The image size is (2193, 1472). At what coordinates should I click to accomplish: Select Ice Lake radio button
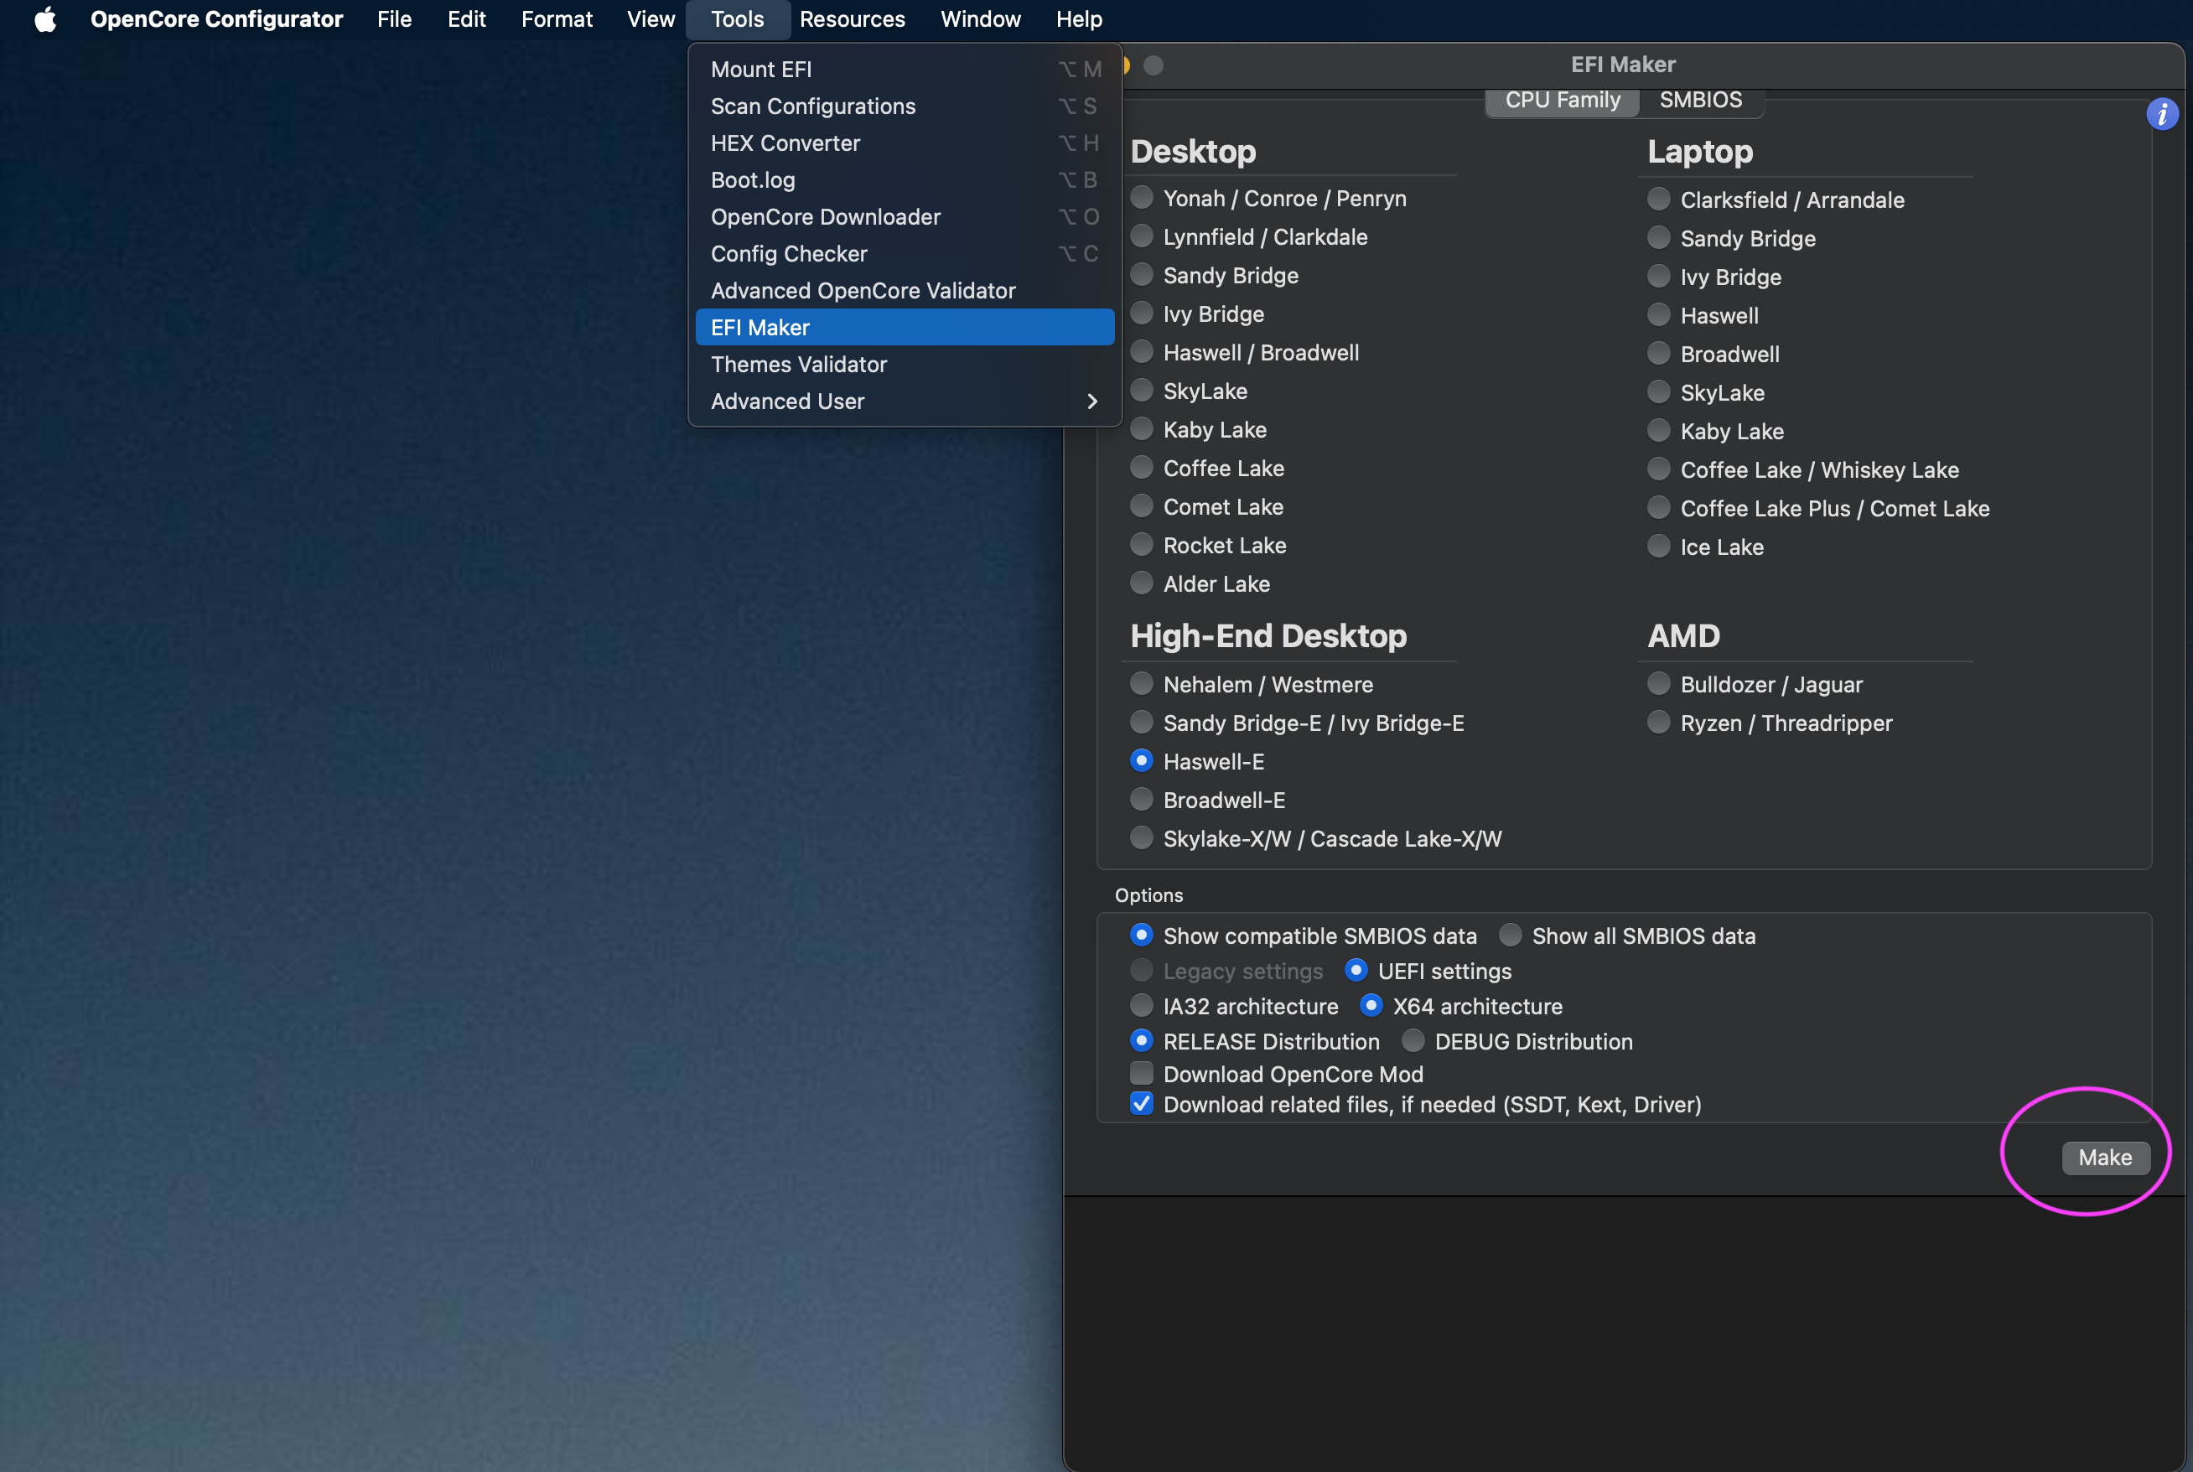(x=1659, y=546)
